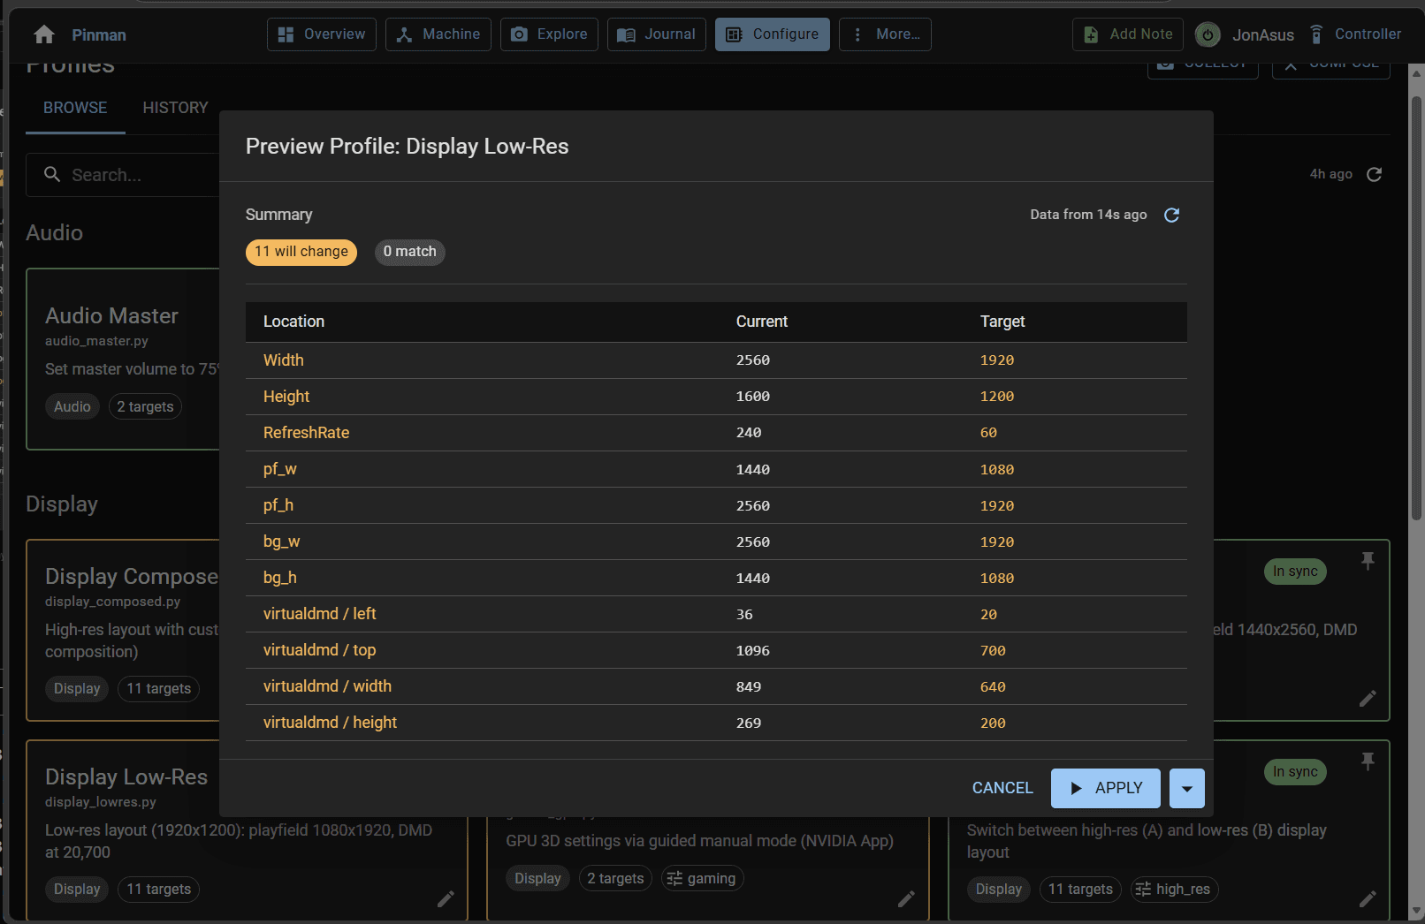The width and height of the screenshot is (1425, 924).
Task: Click the page vertical scrollbar
Action: (1416, 309)
